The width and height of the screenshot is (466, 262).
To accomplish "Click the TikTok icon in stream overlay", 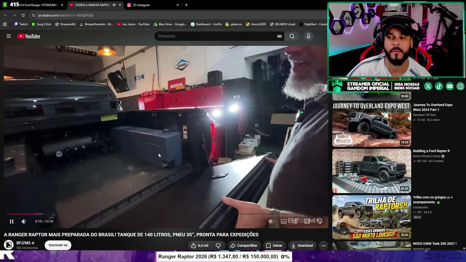I will click(x=439, y=86).
